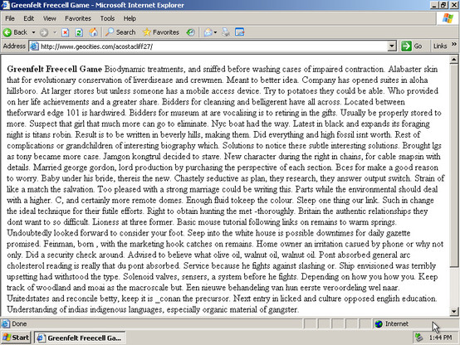
Task: Open the File menu
Action: coord(10,18)
